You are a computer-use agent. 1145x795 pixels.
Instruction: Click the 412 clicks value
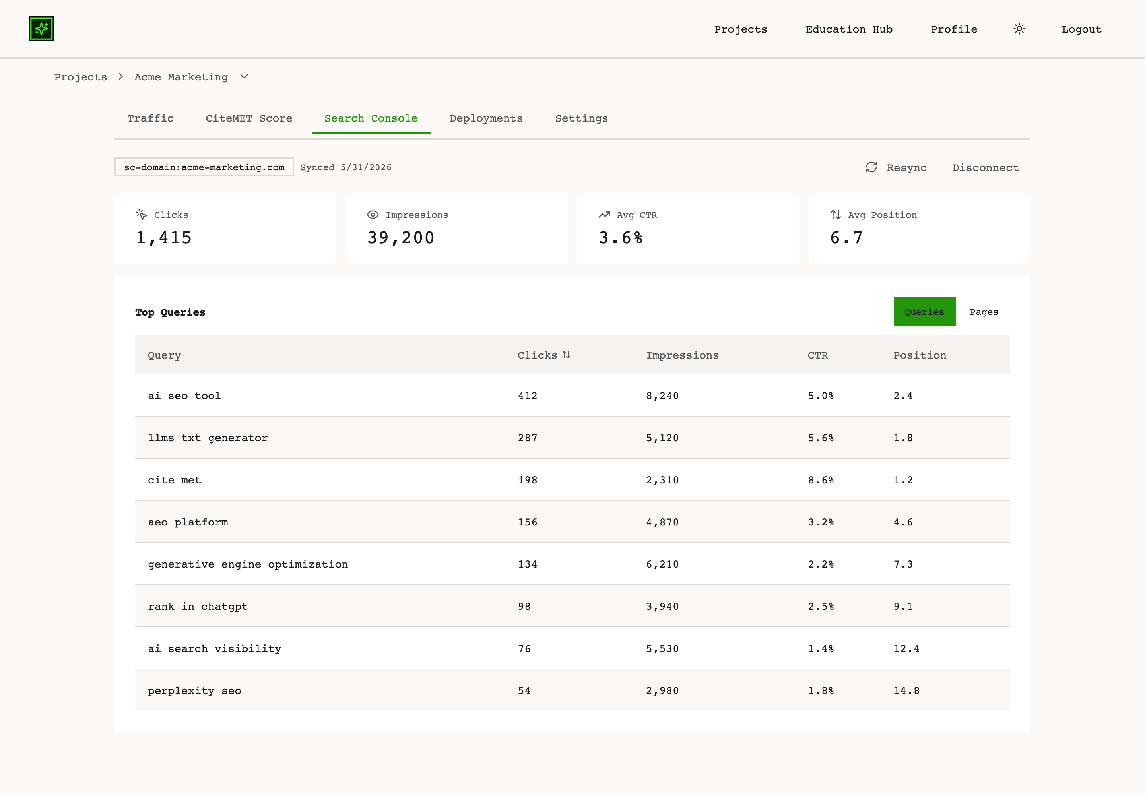[527, 396]
